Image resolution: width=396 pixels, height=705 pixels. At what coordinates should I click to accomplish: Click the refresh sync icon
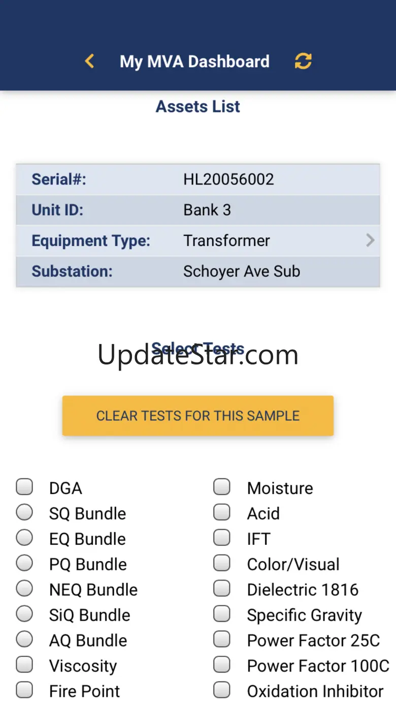(303, 61)
